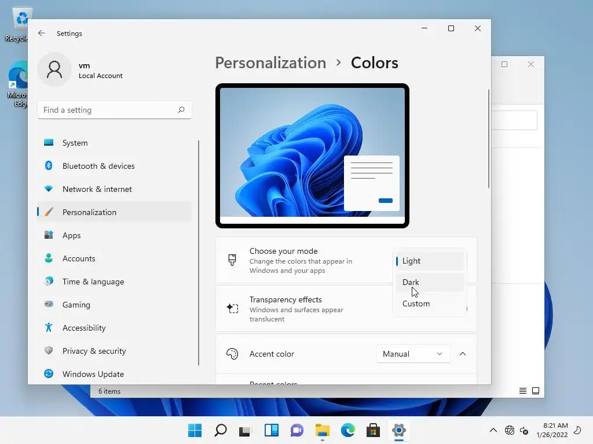Click vm Local Account profile name
This screenshot has height=444, width=593.
[x=101, y=70]
